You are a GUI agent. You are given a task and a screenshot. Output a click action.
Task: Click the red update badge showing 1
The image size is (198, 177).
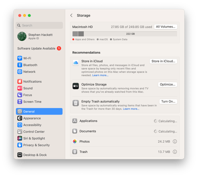(59, 48)
